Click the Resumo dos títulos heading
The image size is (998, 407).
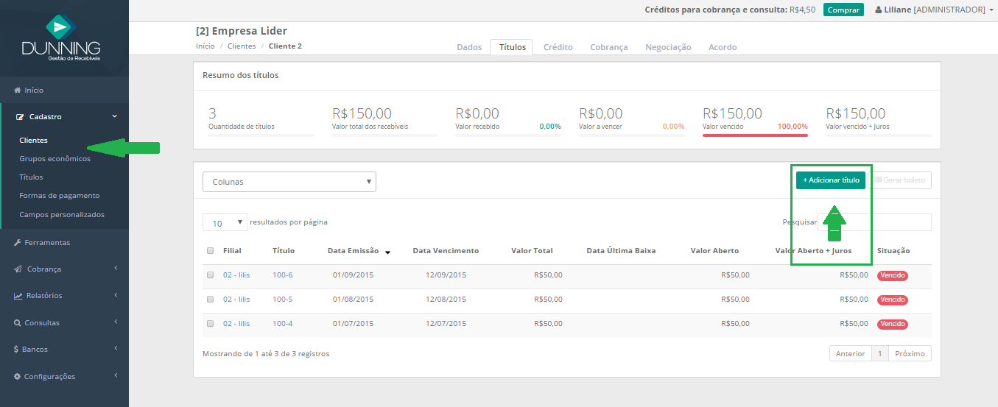(x=240, y=75)
